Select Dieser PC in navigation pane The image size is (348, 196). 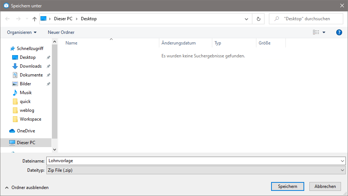[26, 143]
